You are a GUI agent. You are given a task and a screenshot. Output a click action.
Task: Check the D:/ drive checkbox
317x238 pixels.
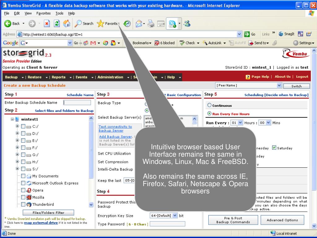[23, 133]
